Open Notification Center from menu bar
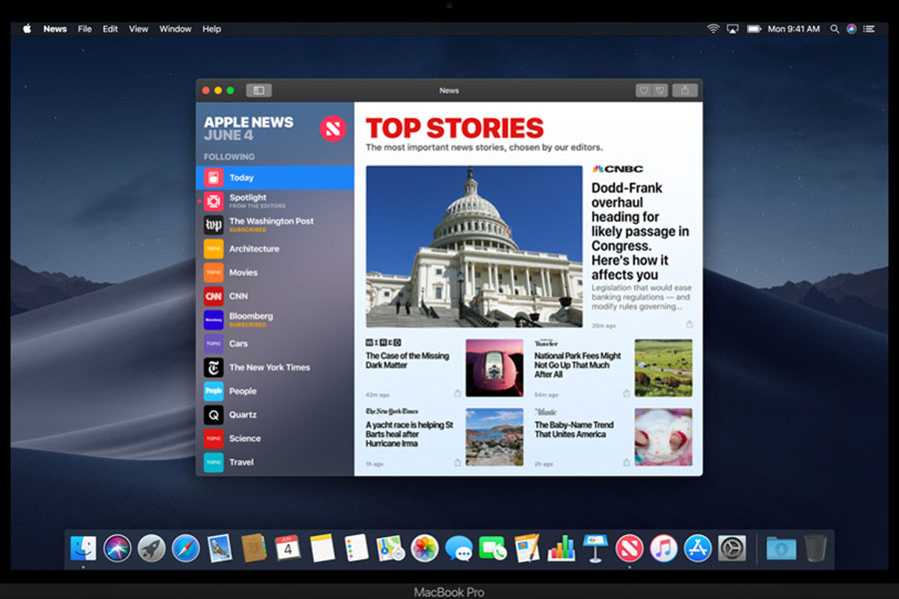Screen dimensions: 899x599 click(x=869, y=29)
